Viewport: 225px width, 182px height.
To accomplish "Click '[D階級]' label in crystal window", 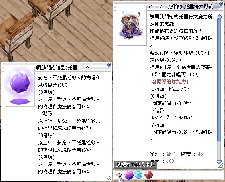I will [47, 92].
